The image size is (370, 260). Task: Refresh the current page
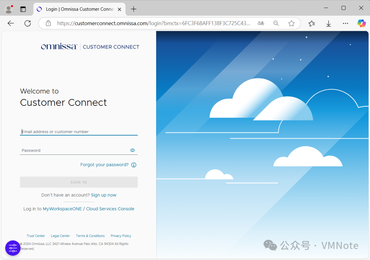click(x=28, y=23)
